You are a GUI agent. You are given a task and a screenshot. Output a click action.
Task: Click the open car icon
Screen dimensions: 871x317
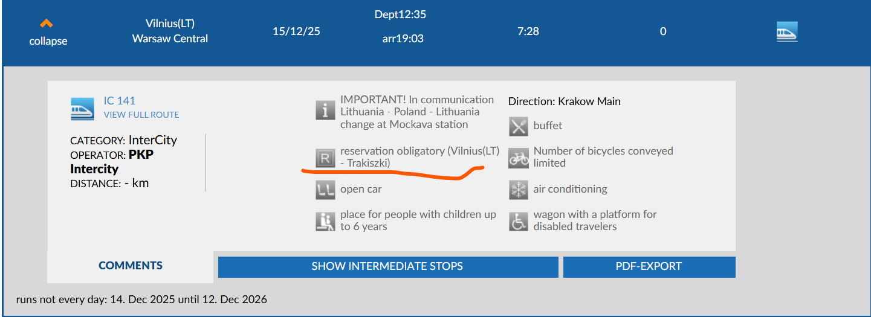[x=325, y=190]
